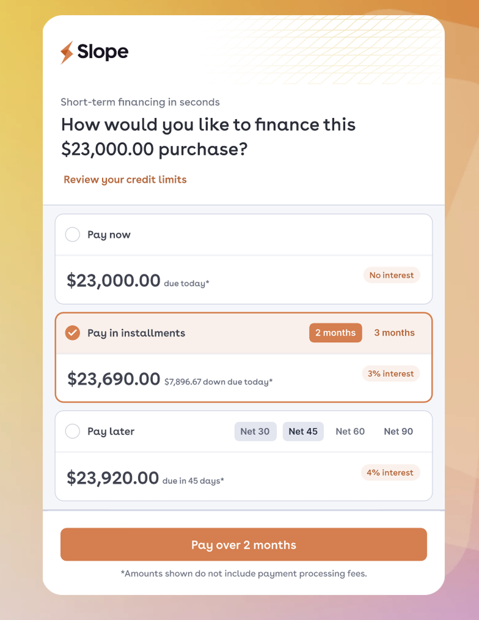Viewport: 479px width, 620px height.
Task: Select the Pay now radio button
Action: point(73,234)
